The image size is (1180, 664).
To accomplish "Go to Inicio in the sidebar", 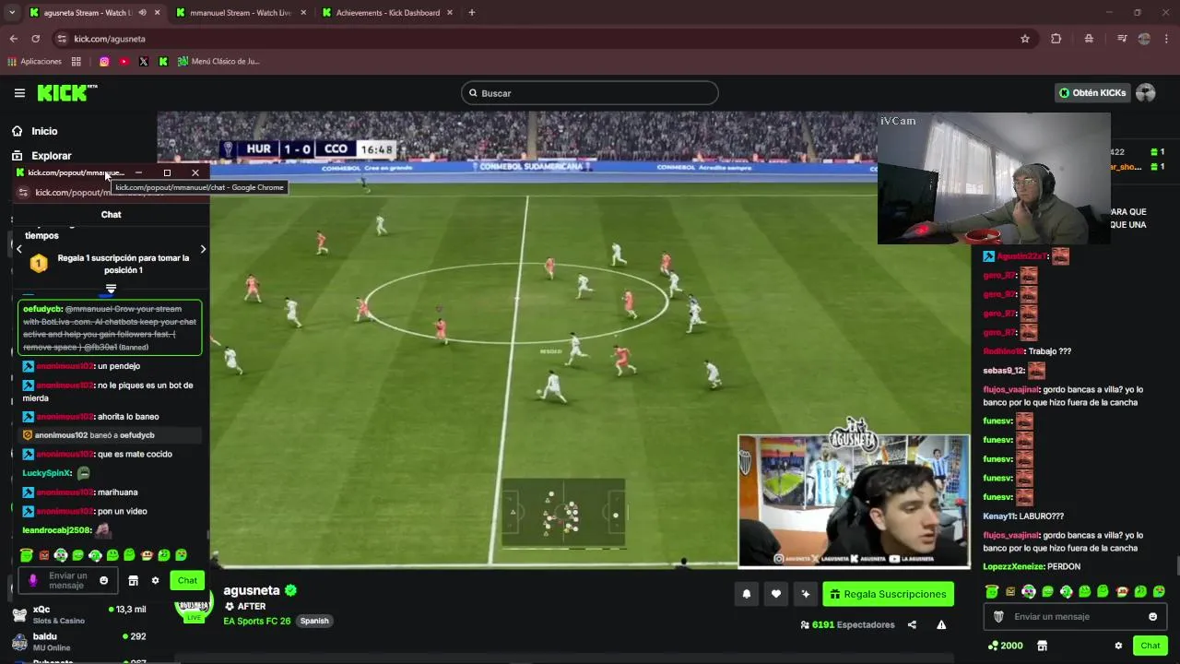I will tap(44, 131).
